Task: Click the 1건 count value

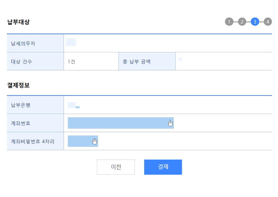Action: (x=72, y=62)
